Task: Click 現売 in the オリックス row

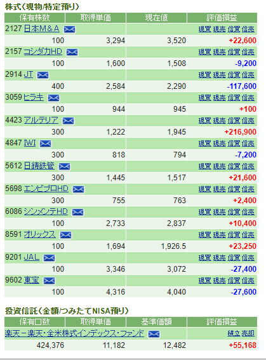Action: click(220, 235)
